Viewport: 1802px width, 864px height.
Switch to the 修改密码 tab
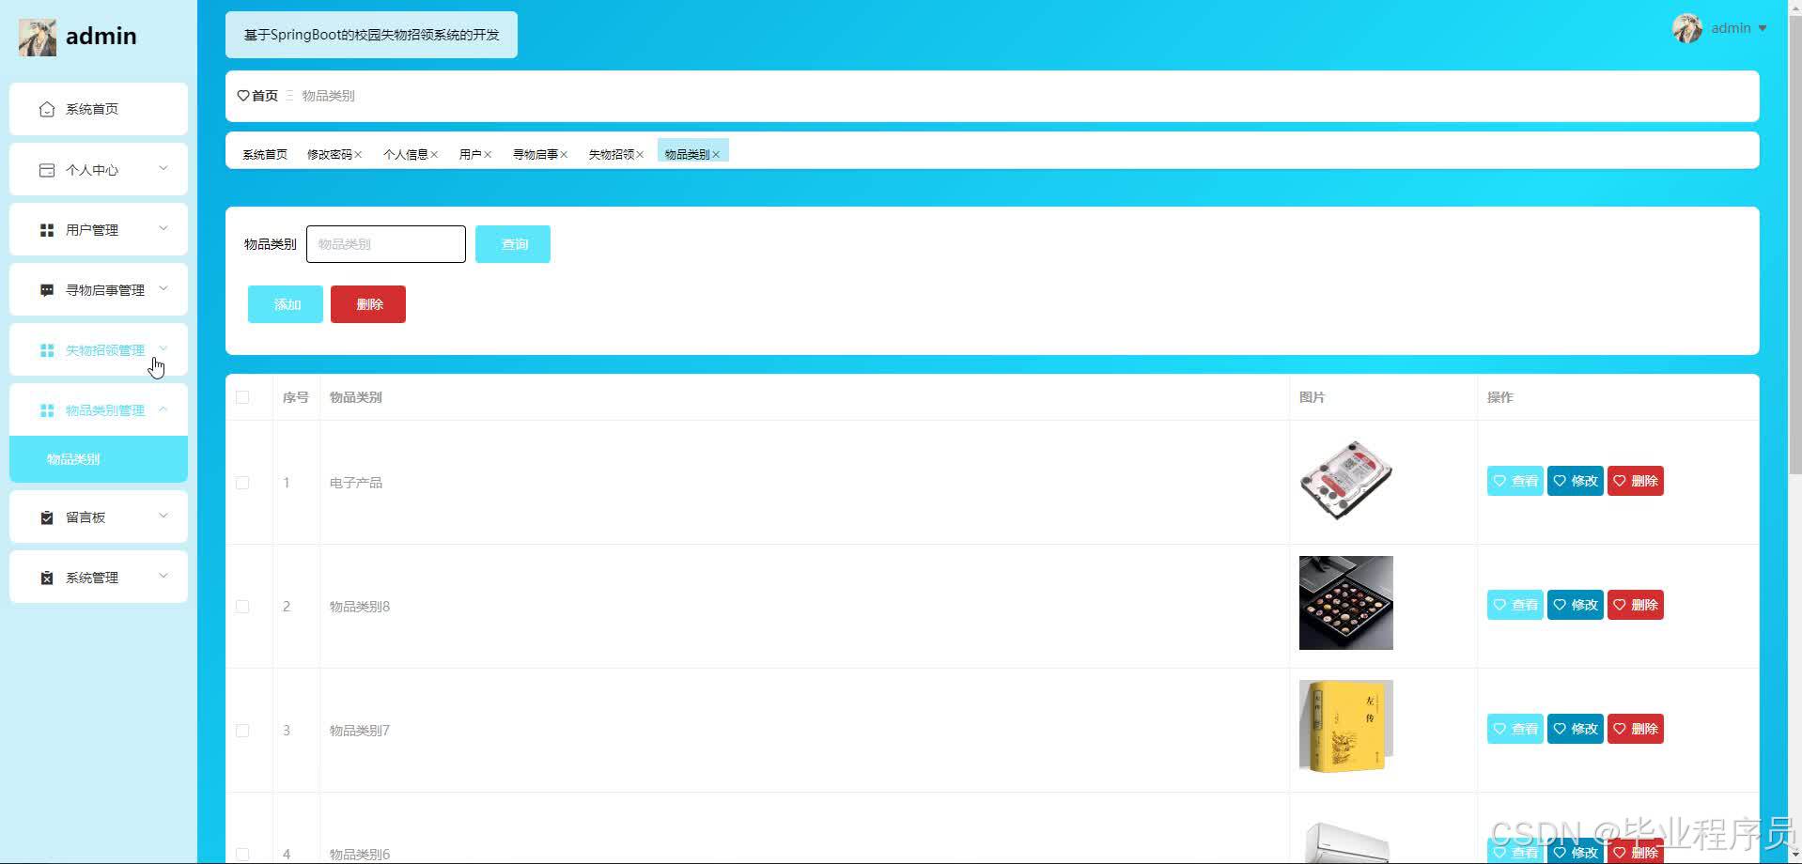[x=330, y=155]
